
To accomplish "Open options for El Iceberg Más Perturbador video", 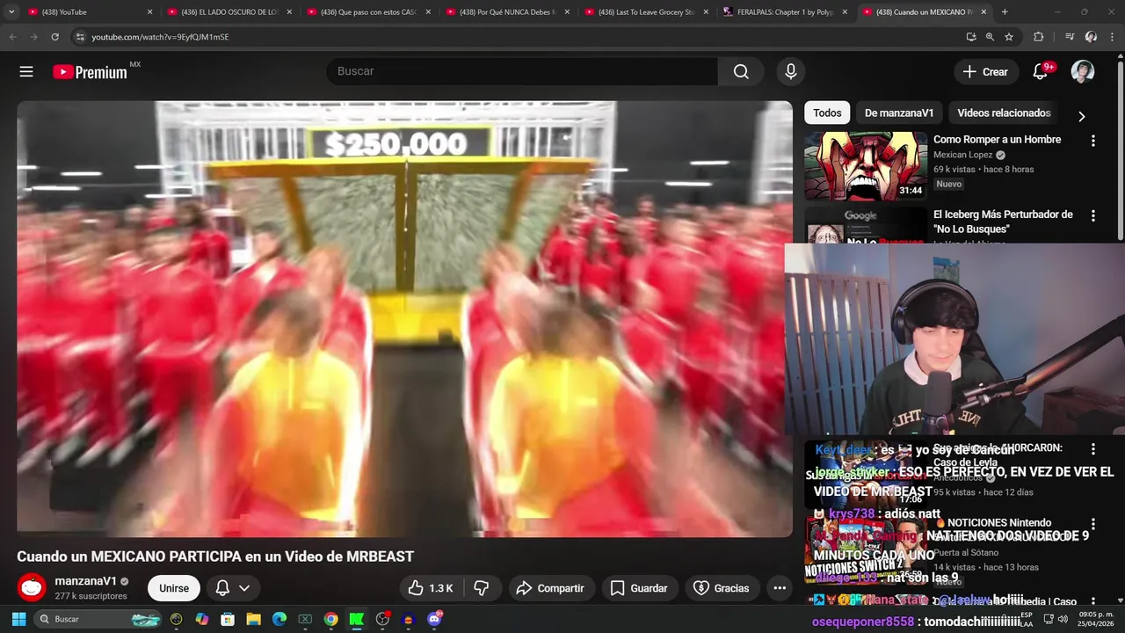I will click(1092, 215).
